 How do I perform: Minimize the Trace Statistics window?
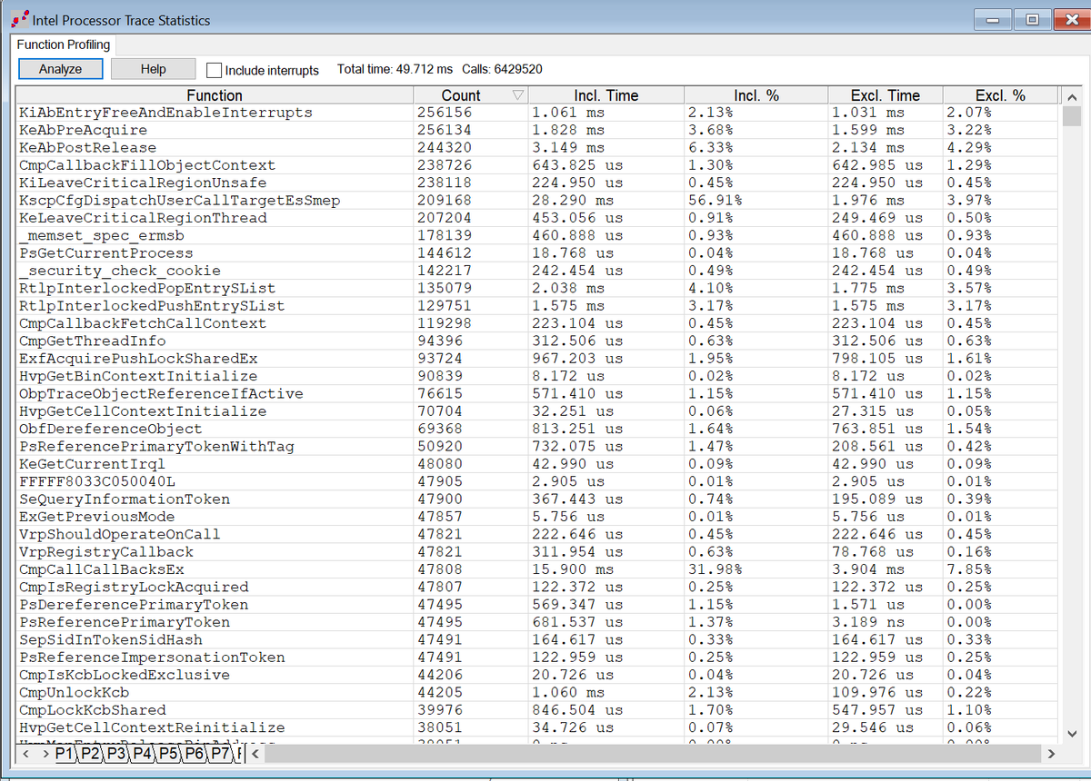coord(995,19)
